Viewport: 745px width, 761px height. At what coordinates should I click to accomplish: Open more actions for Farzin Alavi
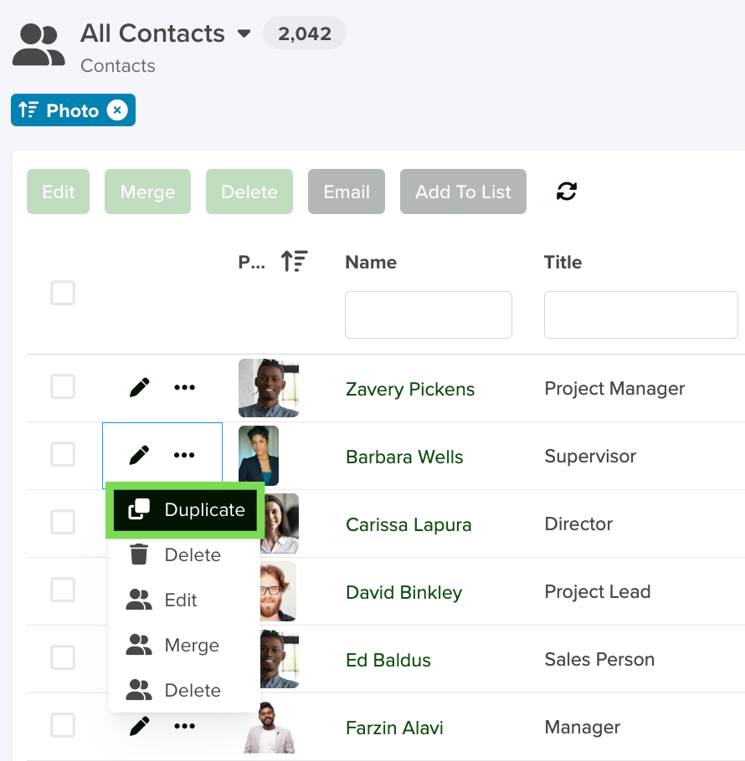(x=184, y=727)
